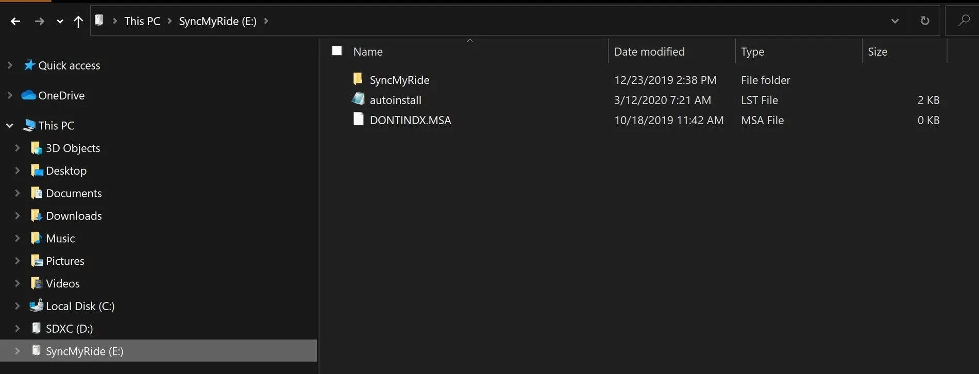Collapse This PC tree node

point(9,125)
